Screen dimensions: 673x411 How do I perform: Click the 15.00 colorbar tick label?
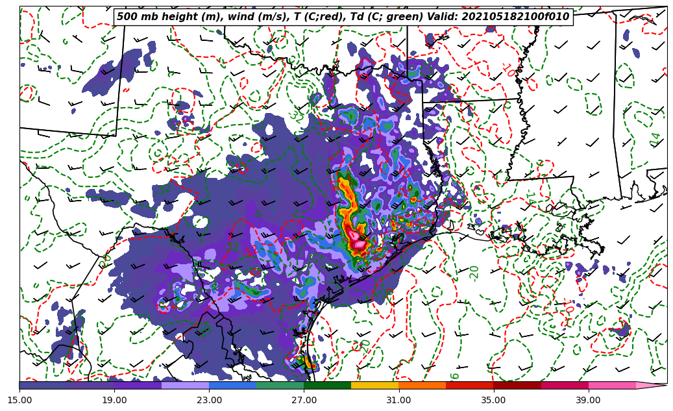tap(19, 400)
